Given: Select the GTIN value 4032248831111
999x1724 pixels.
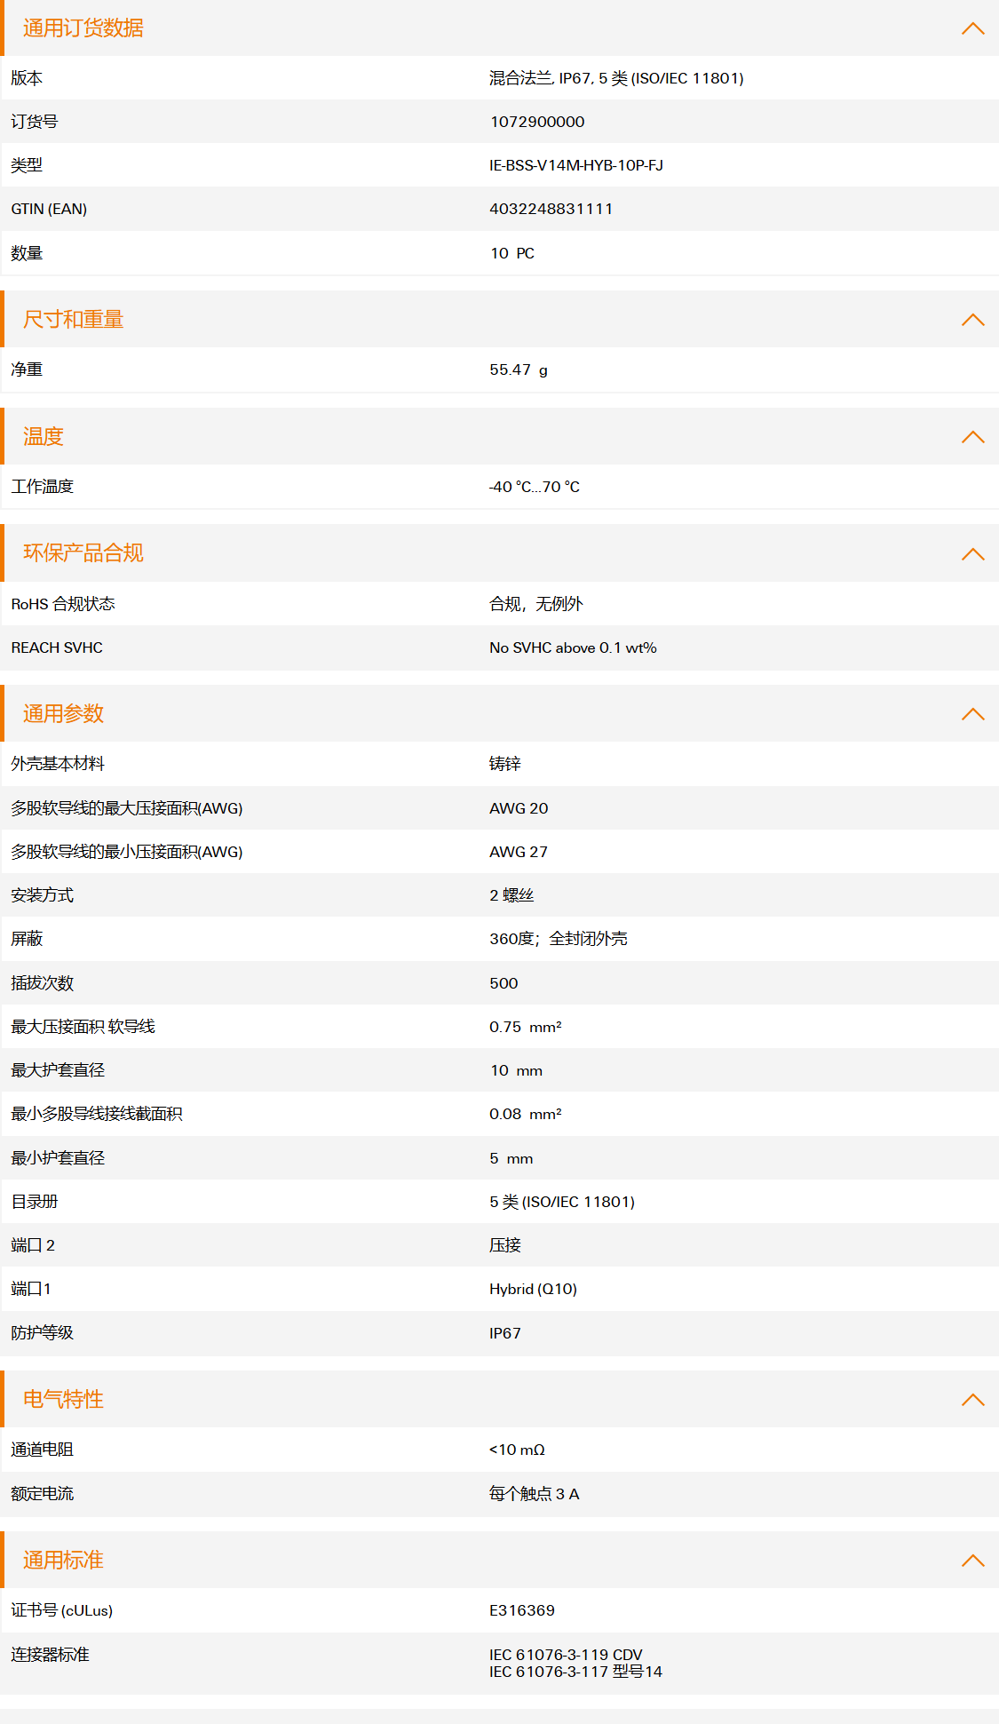Looking at the screenshot, I should click(551, 209).
